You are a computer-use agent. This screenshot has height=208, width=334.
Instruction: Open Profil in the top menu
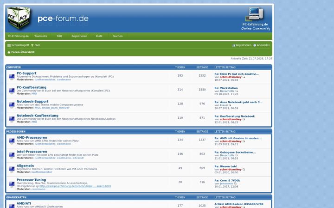pyautogui.click(x=99, y=36)
